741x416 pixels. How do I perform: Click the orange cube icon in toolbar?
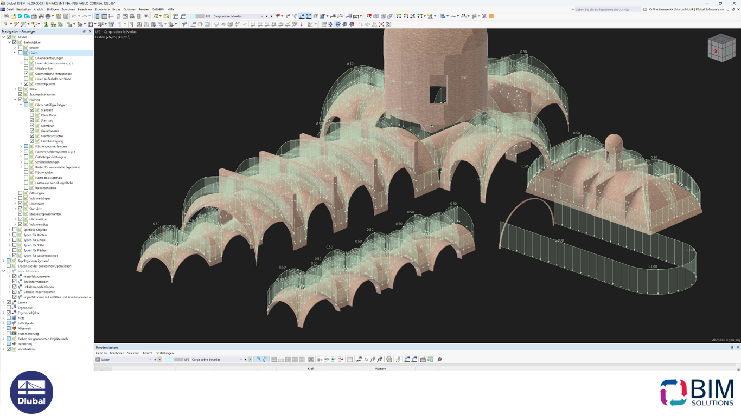click(491, 16)
